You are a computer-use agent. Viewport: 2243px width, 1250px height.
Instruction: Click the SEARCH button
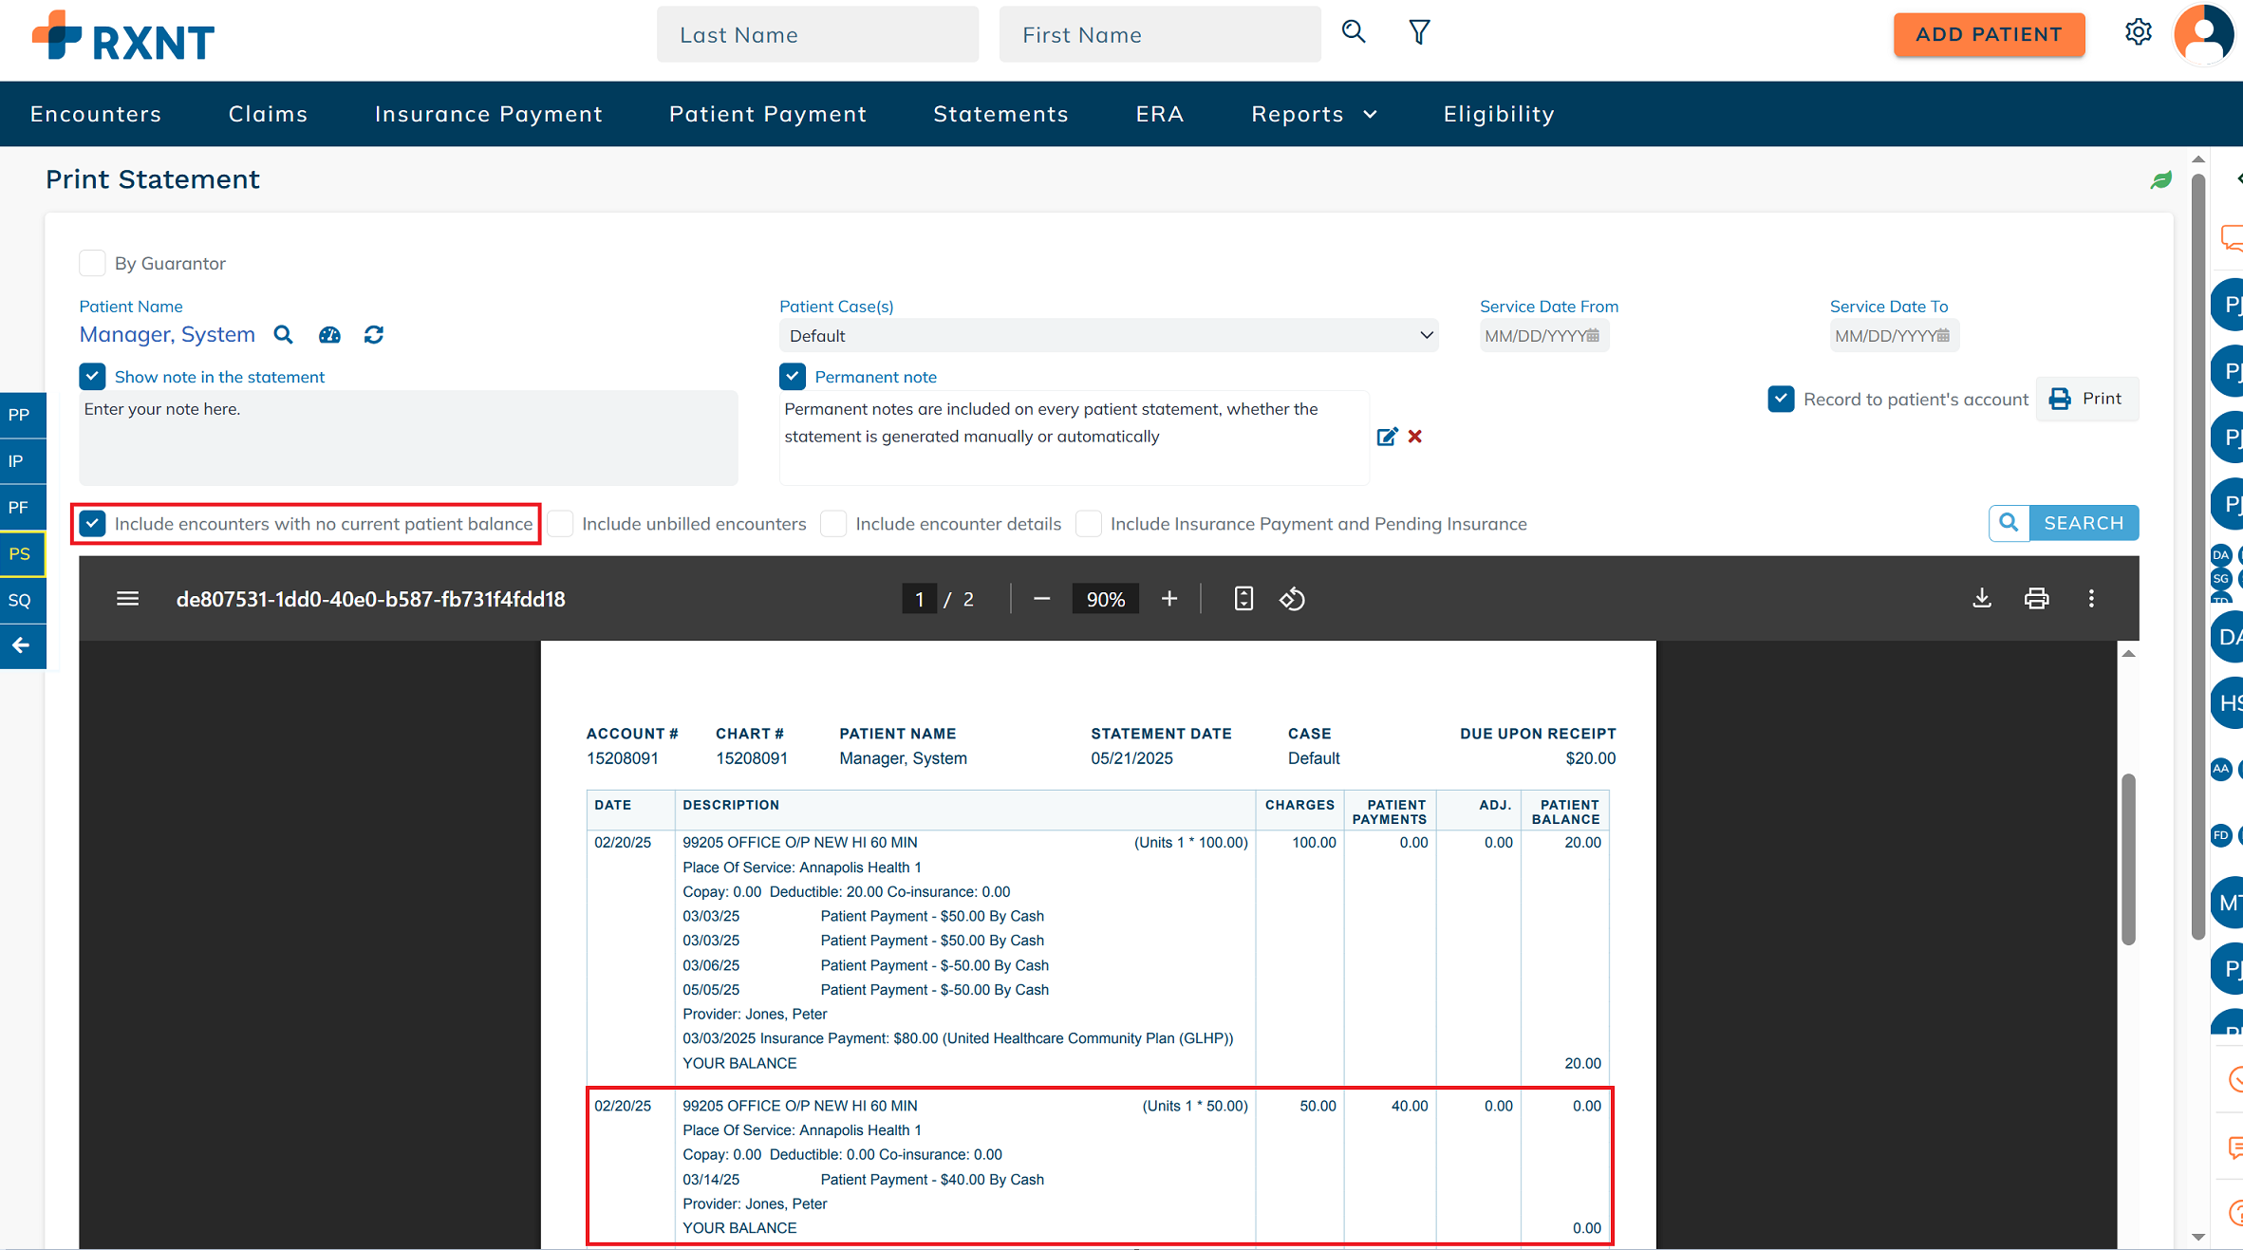pyautogui.click(x=2064, y=524)
